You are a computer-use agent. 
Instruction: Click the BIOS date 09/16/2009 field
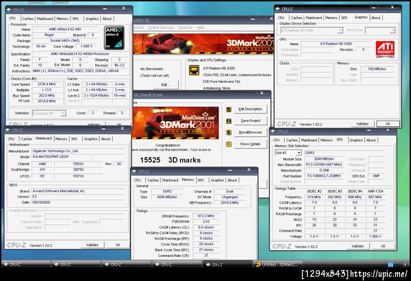[78, 202]
